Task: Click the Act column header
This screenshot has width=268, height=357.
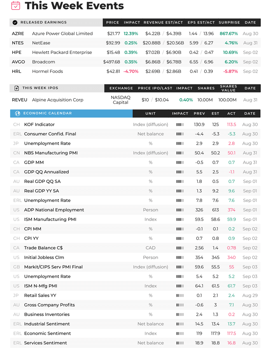Action: (231, 113)
